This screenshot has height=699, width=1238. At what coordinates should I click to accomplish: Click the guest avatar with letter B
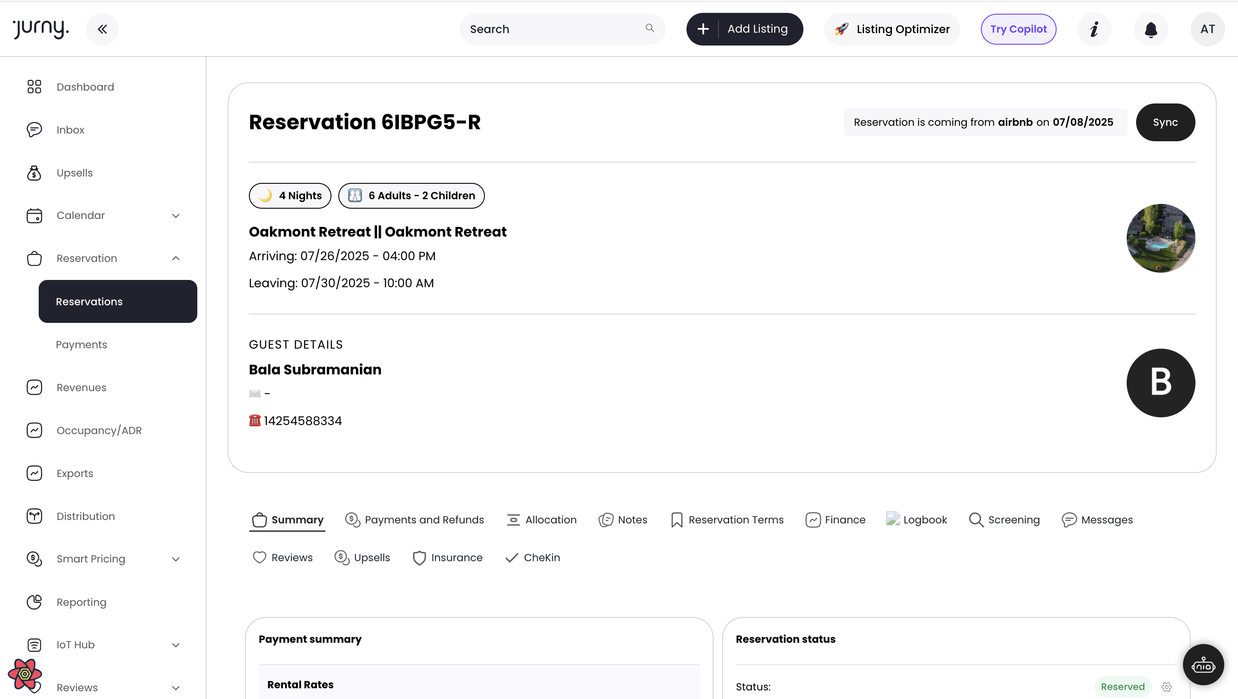[x=1161, y=383]
